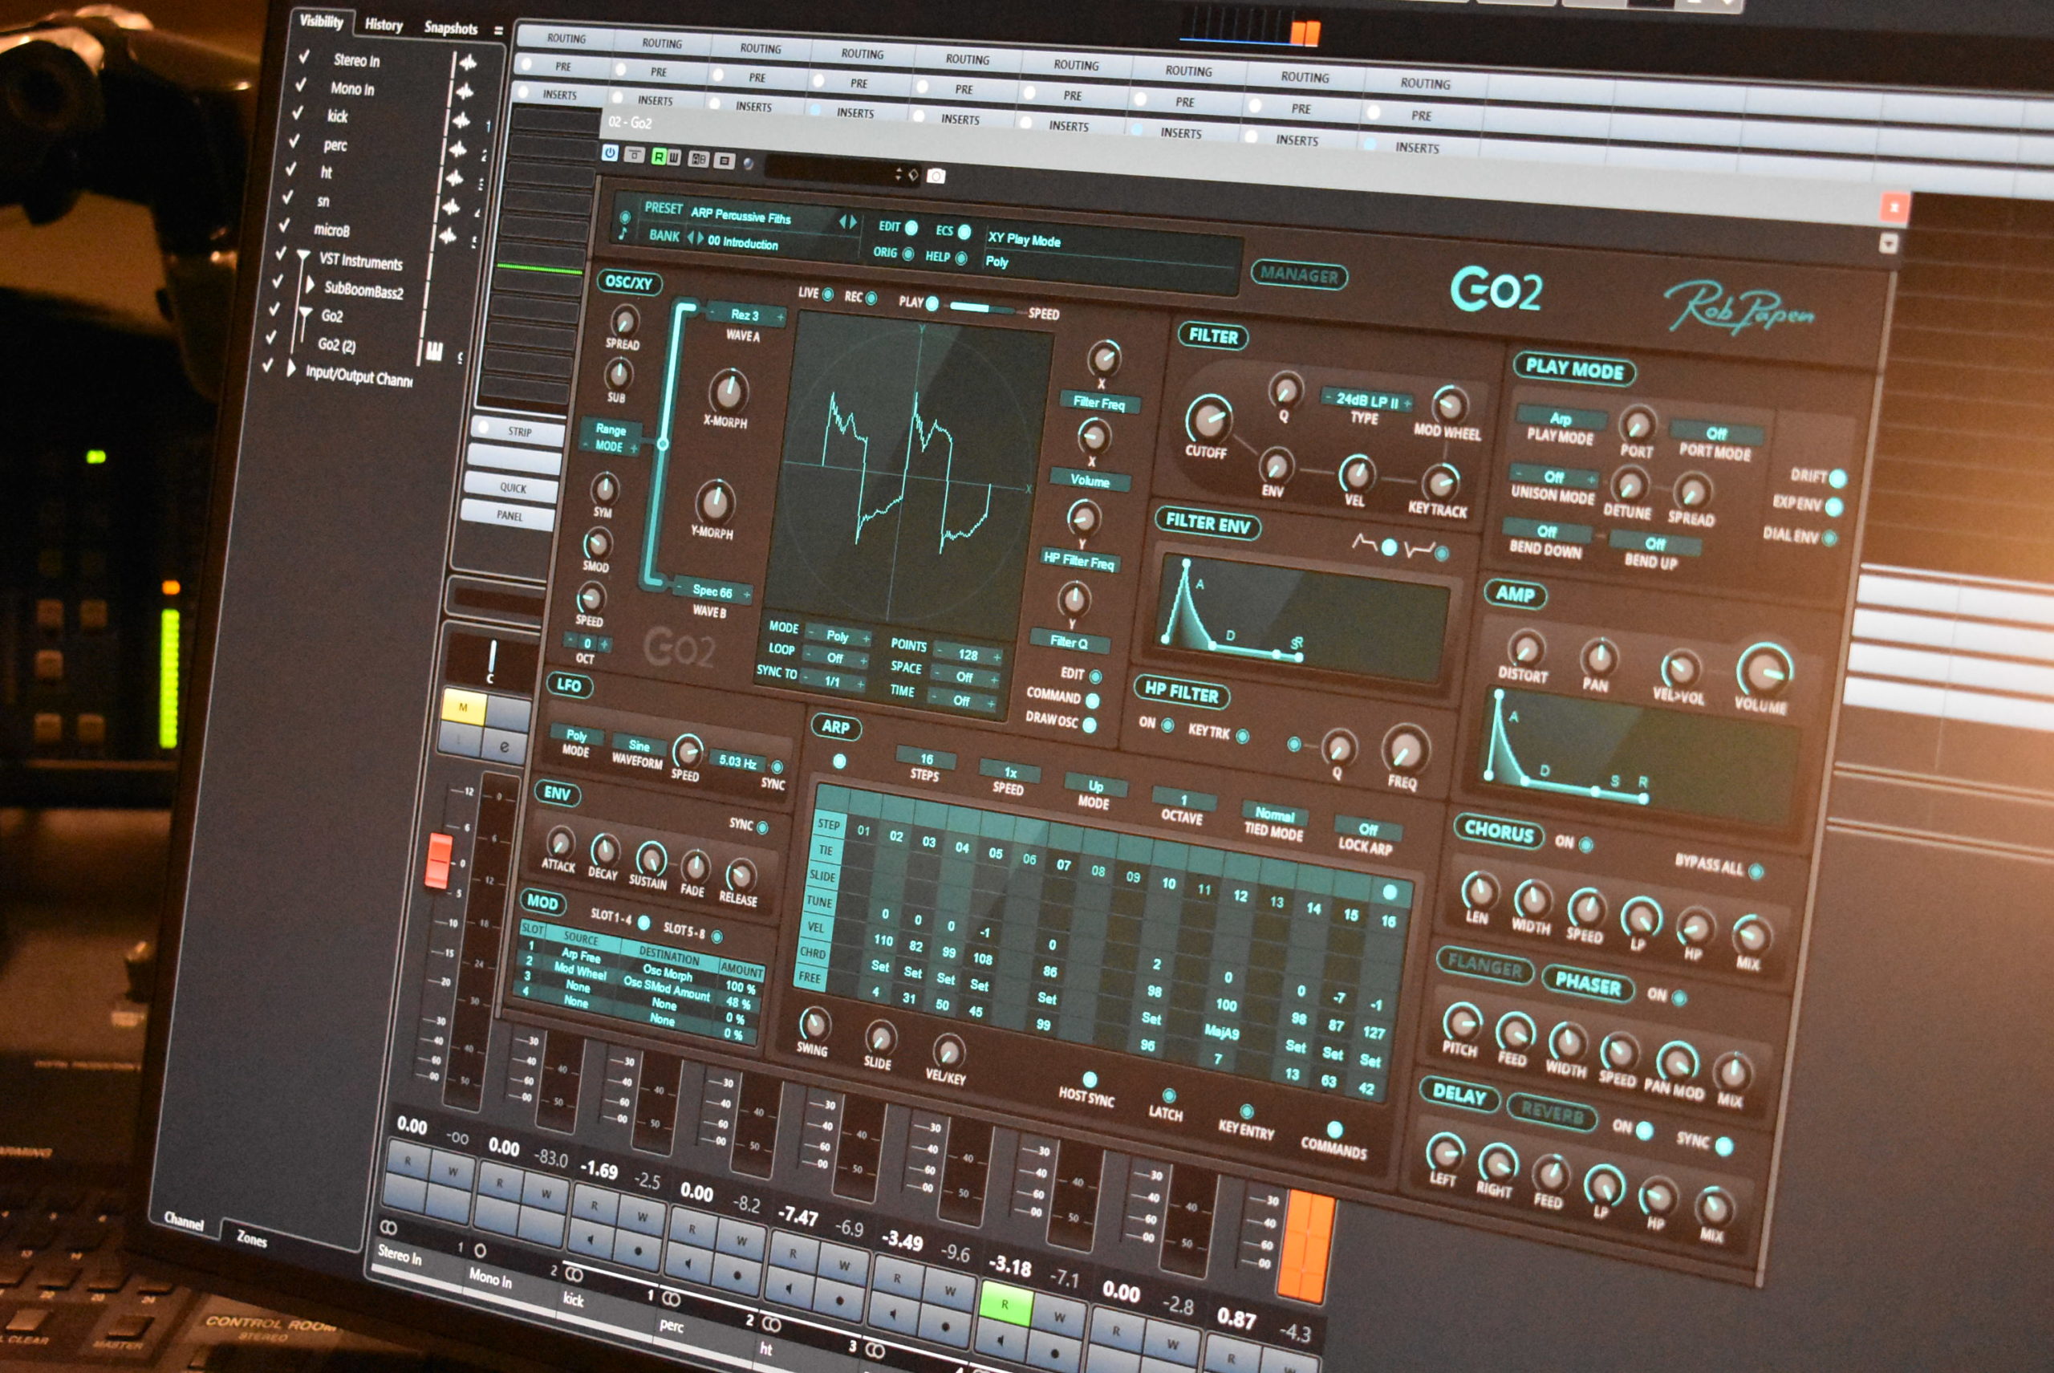Open the XY POINTS 128 selector
Viewport: 2054px width, 1373px height.
click(968, 655)
